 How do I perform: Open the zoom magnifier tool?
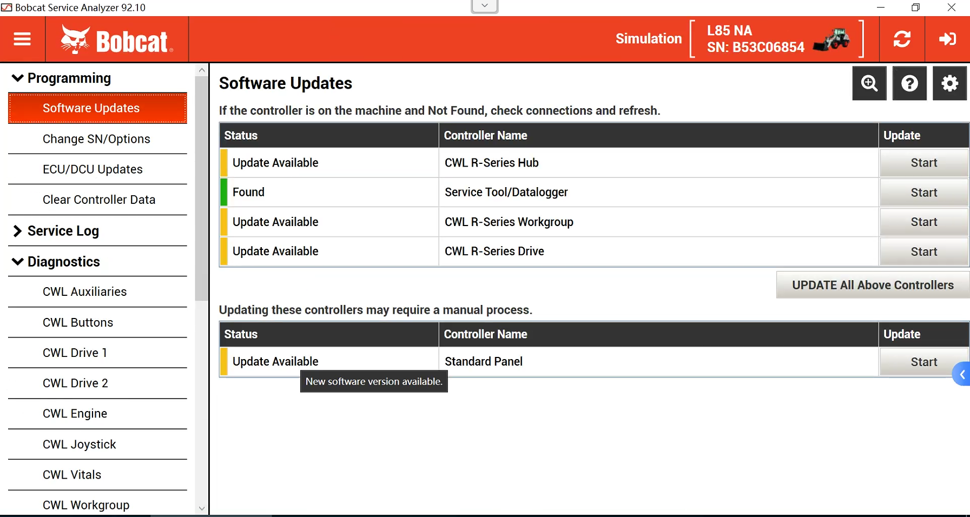click(x=869, y=83)
